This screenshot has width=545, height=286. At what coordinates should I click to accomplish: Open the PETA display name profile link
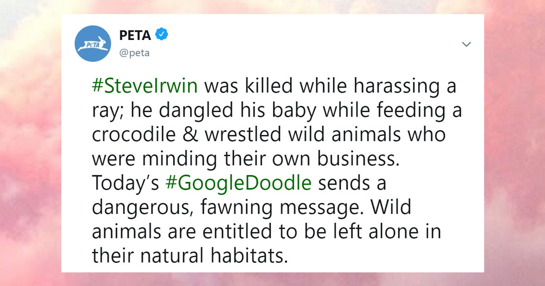coord(135,35)
